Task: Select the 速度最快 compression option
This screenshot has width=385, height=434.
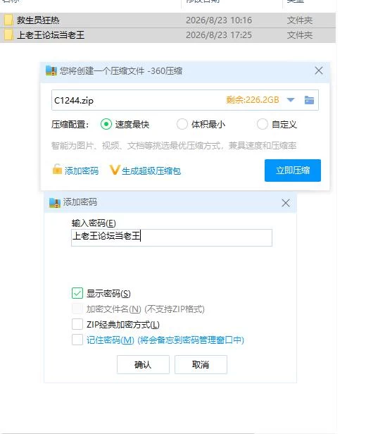Action: tap(106, 124)
